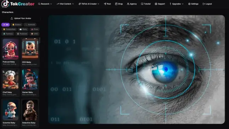Open the Research dropdown menu
Image resolution: width=229 pixels, height=129 pixels.
pos(45,4)
